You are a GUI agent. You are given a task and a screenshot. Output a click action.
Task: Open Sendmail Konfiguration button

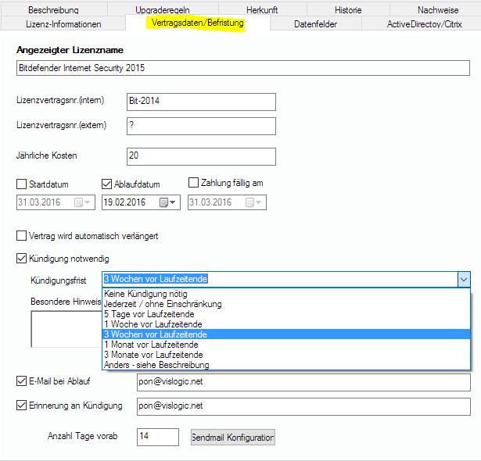click(x=233, y=437)
